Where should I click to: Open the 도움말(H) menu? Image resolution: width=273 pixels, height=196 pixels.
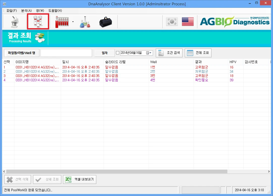[x=55, y=11]
